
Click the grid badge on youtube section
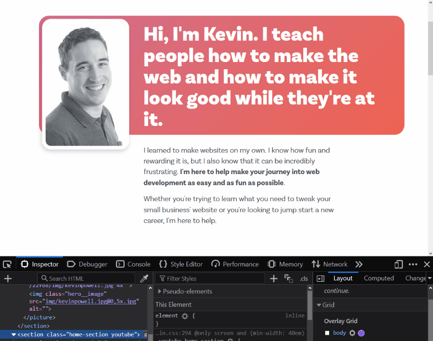click(x=145, y=335)
